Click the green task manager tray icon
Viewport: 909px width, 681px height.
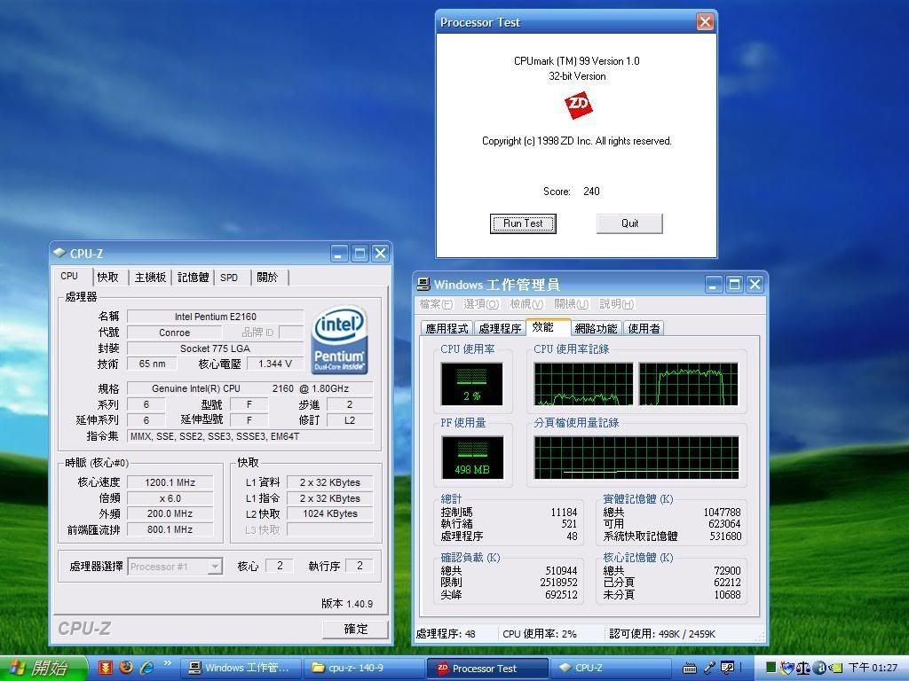coord(771,668)
